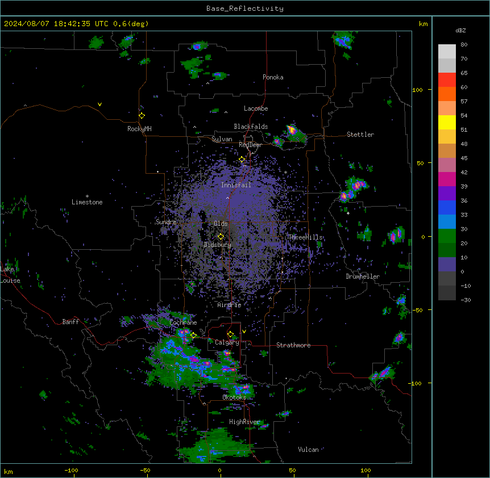Click the Innisfail city label
The image size is (490, 478).
pyautogui.click(x=236, y=185)
